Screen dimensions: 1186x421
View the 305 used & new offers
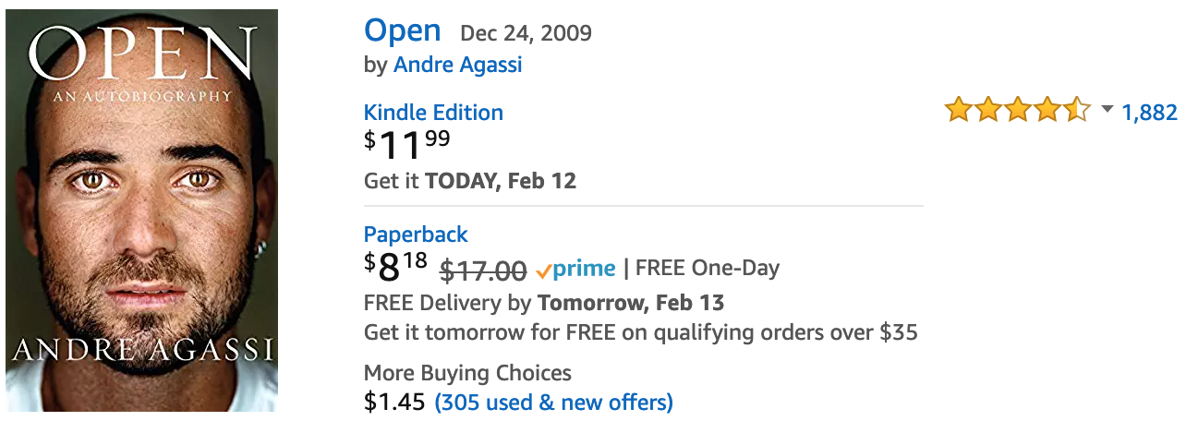tap(553, 403)
